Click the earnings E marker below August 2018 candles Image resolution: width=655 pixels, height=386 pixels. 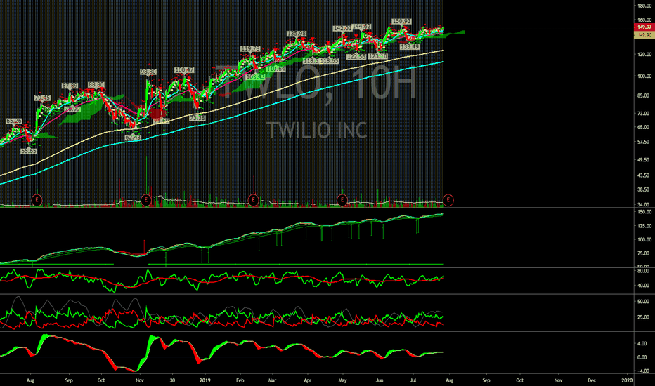click(37, 200)
